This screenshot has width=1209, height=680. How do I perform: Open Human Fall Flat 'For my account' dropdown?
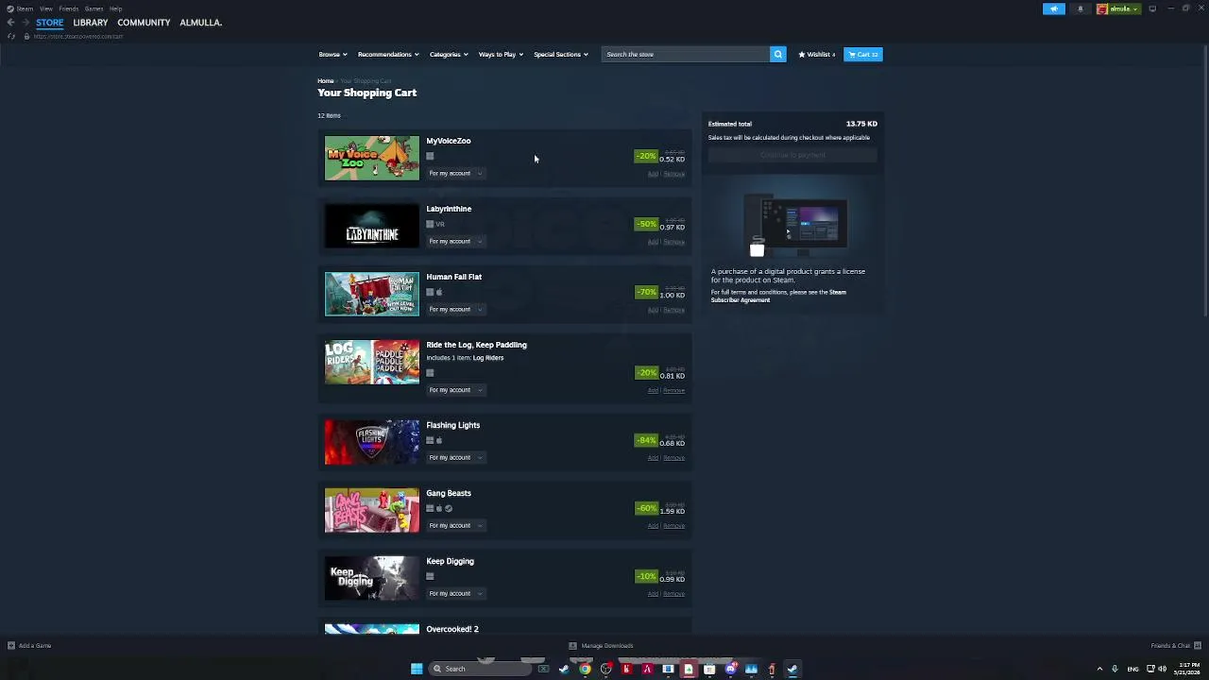point(455,310)
